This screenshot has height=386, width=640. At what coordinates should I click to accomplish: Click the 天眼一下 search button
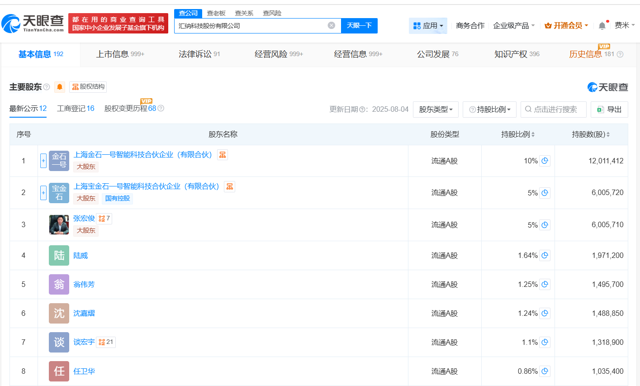[x=359, y=25]
